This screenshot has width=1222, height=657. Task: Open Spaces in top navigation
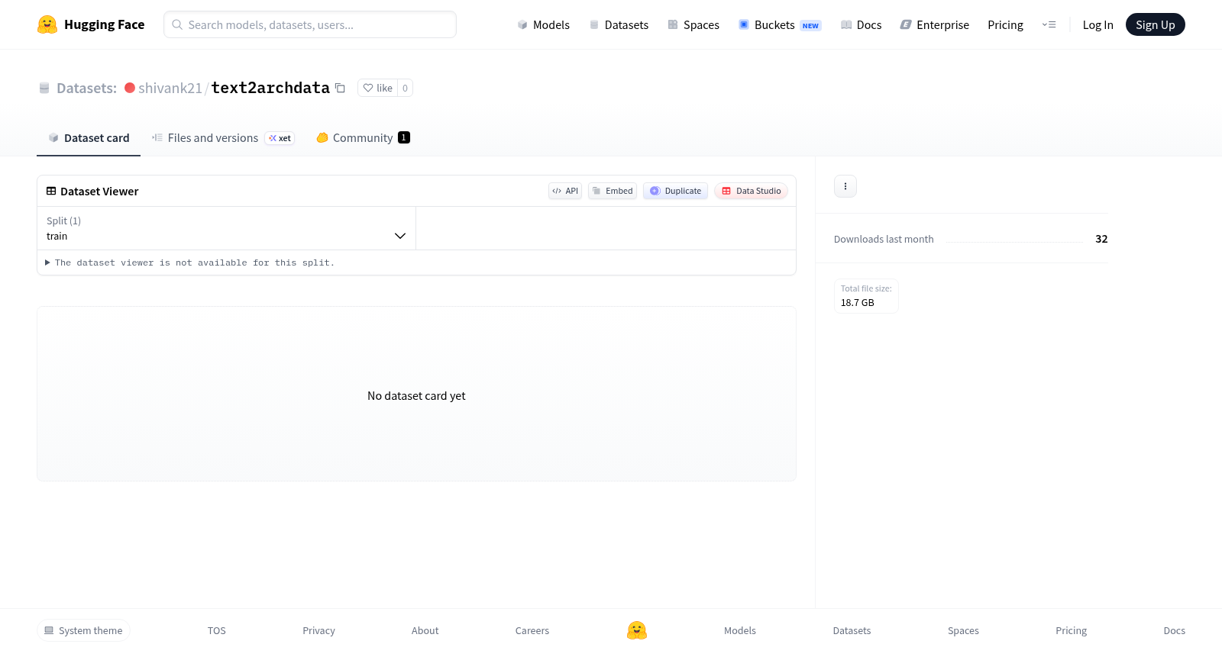pos(693,24)
